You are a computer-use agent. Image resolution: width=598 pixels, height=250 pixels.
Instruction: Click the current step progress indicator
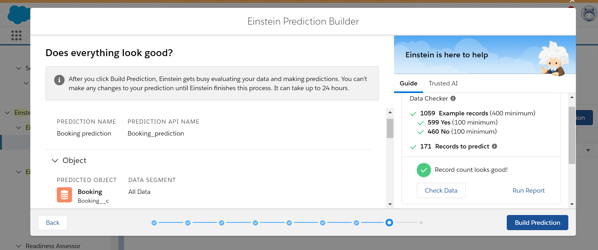389,223
